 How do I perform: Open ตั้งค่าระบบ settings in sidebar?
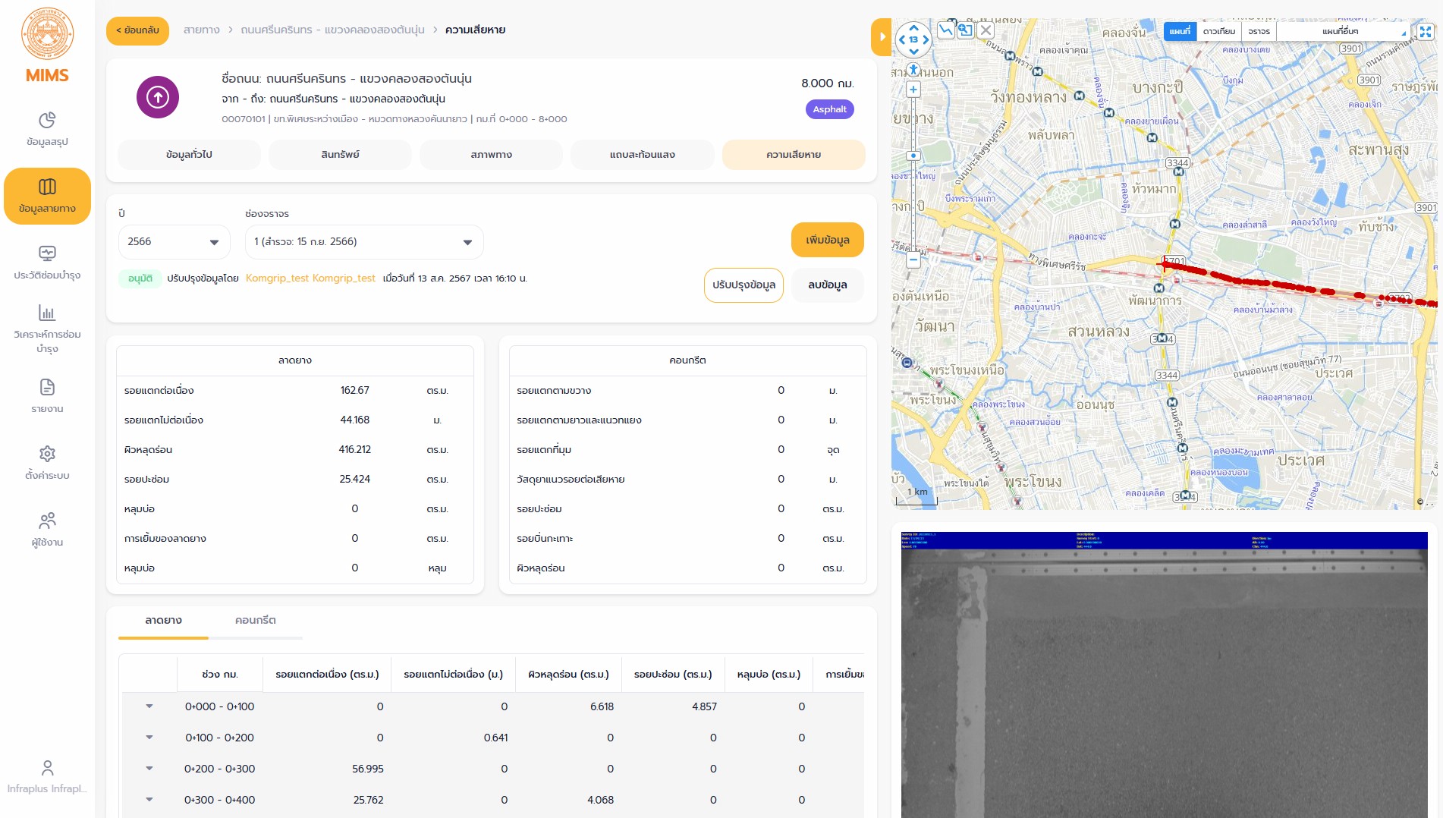tap(47, 463)
